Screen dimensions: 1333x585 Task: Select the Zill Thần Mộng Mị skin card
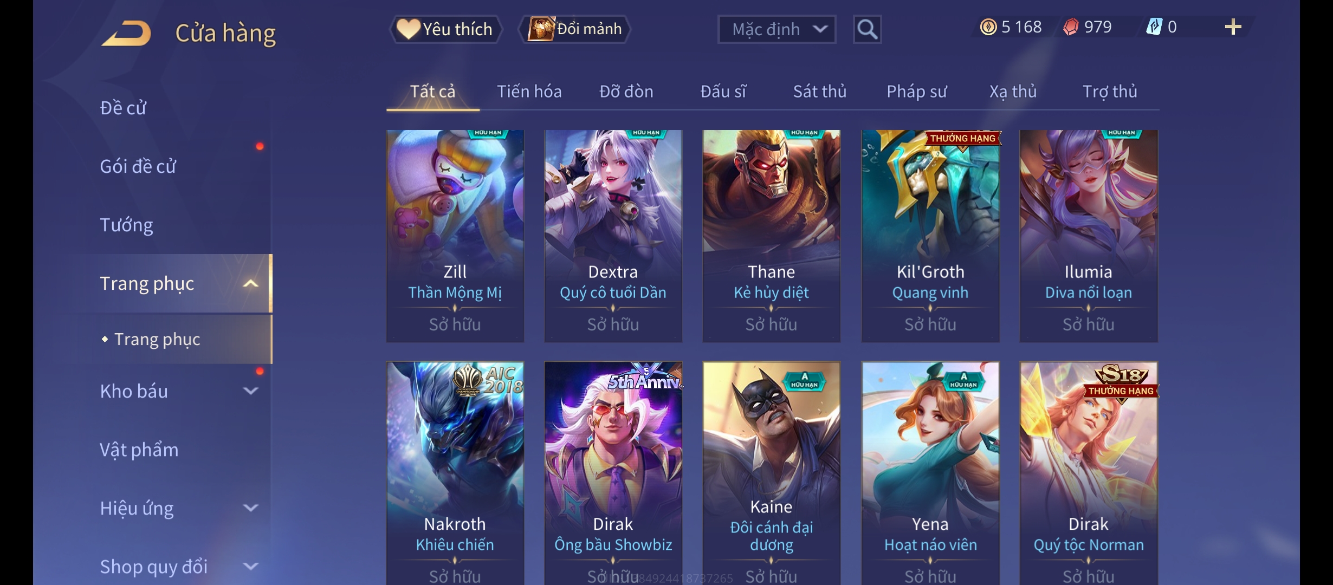pos(455,236)
